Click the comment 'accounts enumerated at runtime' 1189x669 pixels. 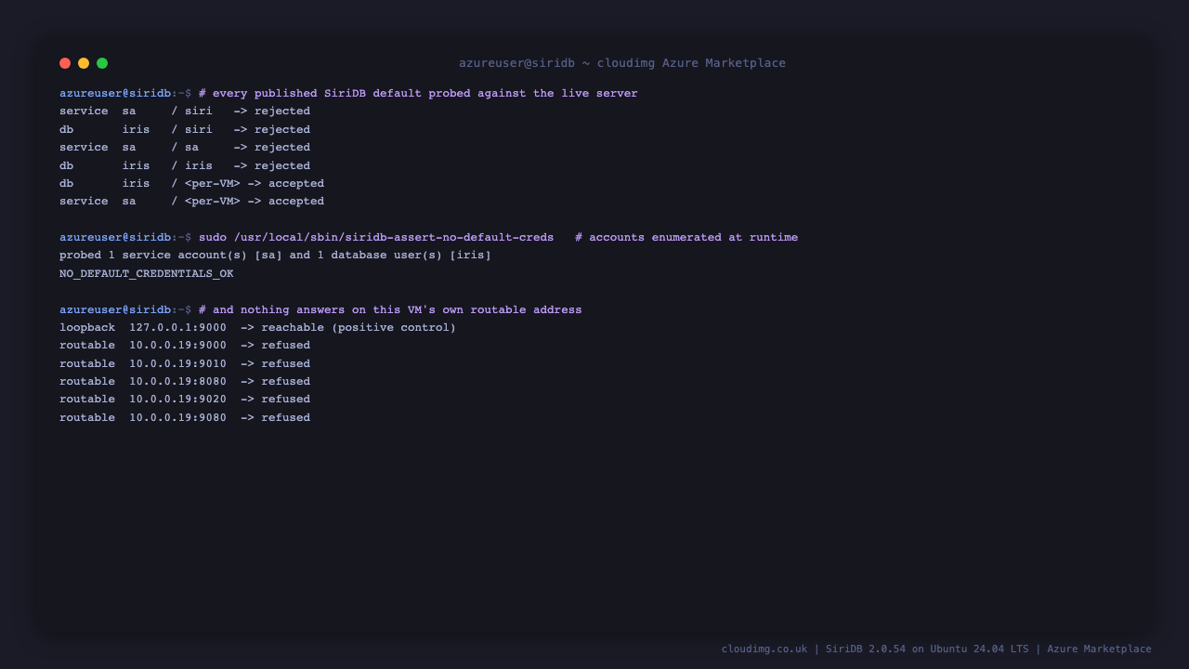[693, 238]
